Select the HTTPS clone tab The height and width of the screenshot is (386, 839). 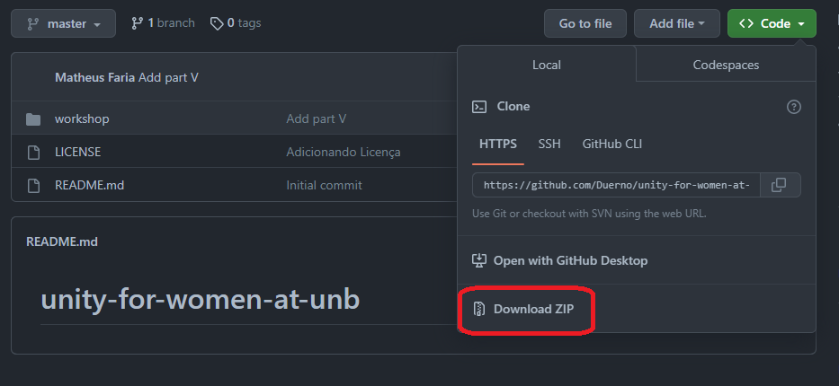coord(497,144)
